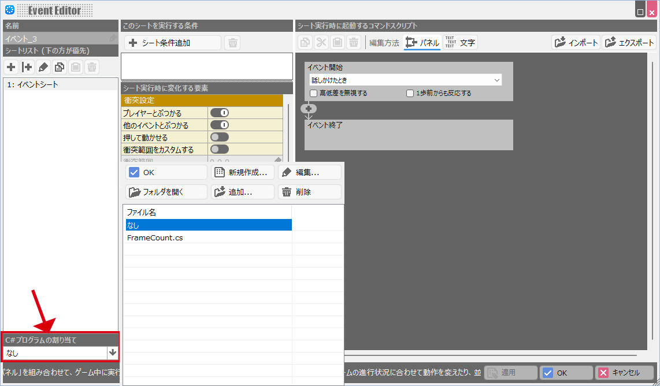The height and width of the screenshot is (386, 660).
Task: Click the insert sheet icon in sheet list
Action: tap(27, 67)
